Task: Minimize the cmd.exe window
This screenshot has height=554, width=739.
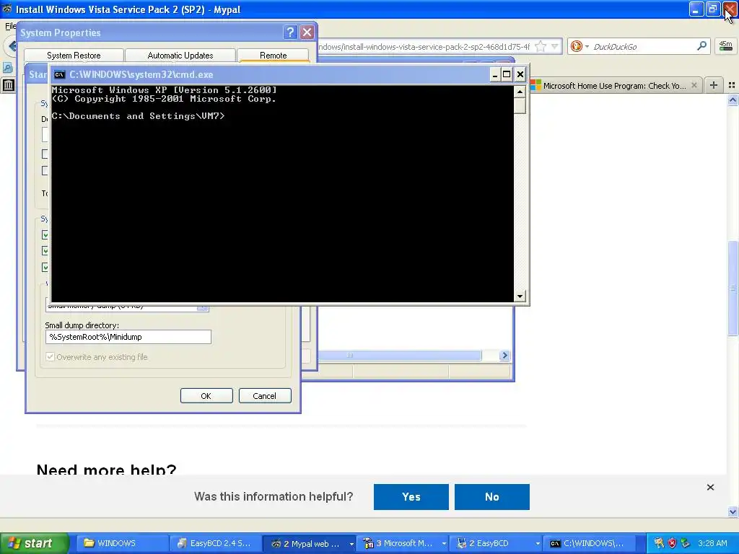Action: 495,74
